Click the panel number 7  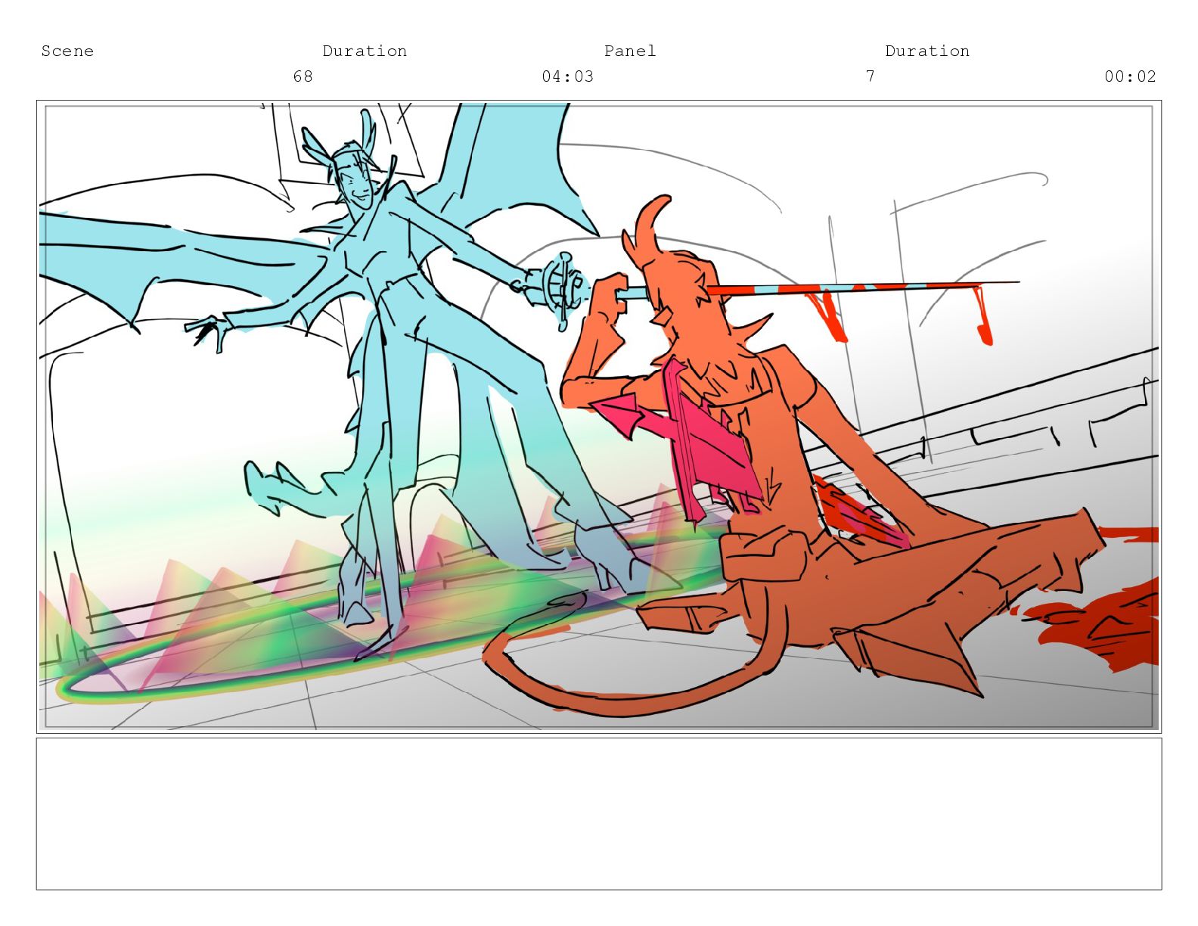[871, 76]
